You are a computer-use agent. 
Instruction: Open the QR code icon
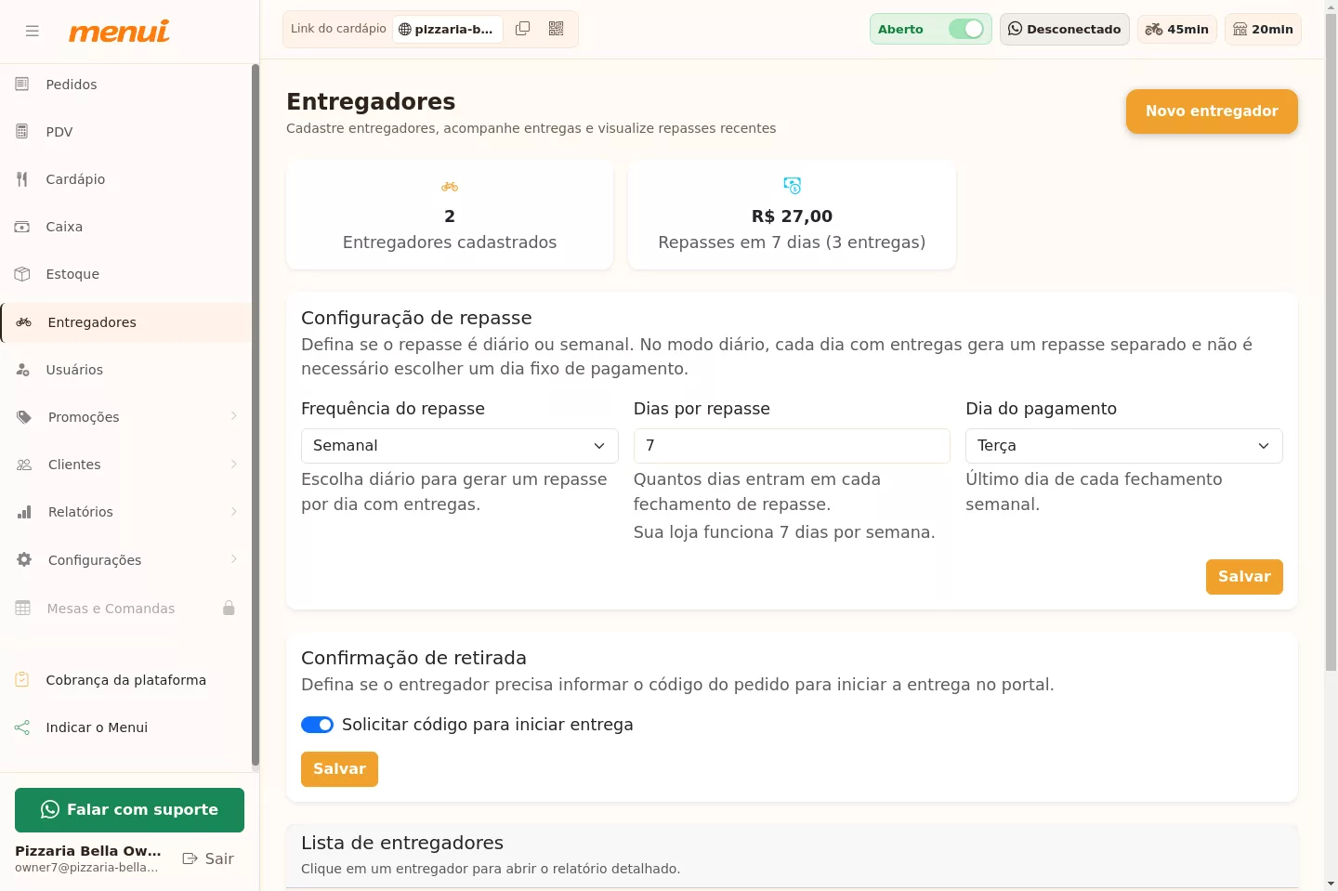(557, 29)
